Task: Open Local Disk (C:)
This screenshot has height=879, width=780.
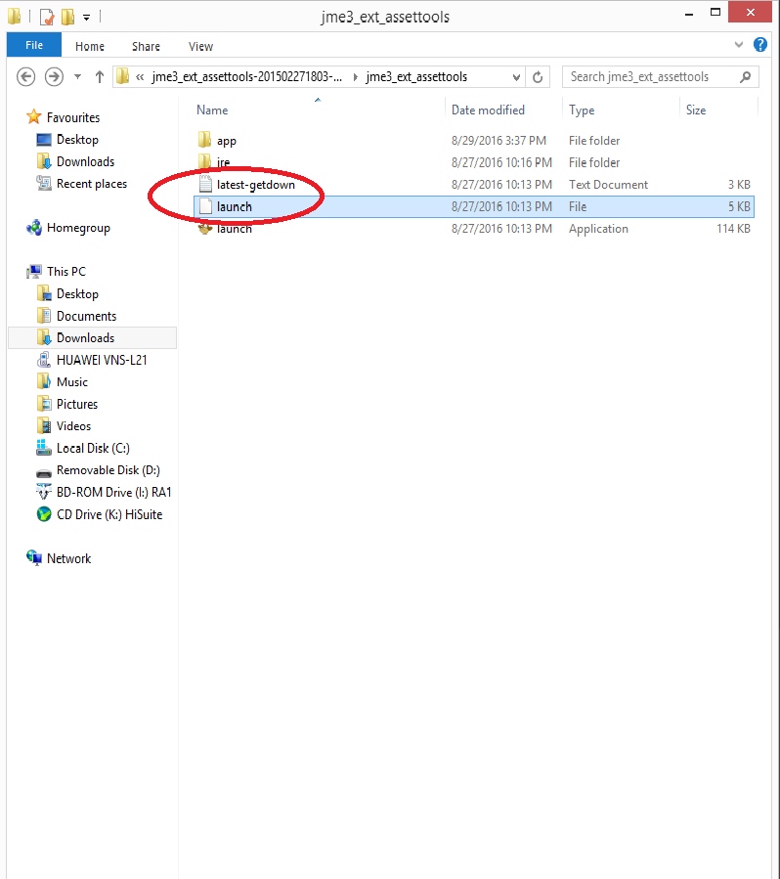Action: pyautogui.click(x=93, y=448)
